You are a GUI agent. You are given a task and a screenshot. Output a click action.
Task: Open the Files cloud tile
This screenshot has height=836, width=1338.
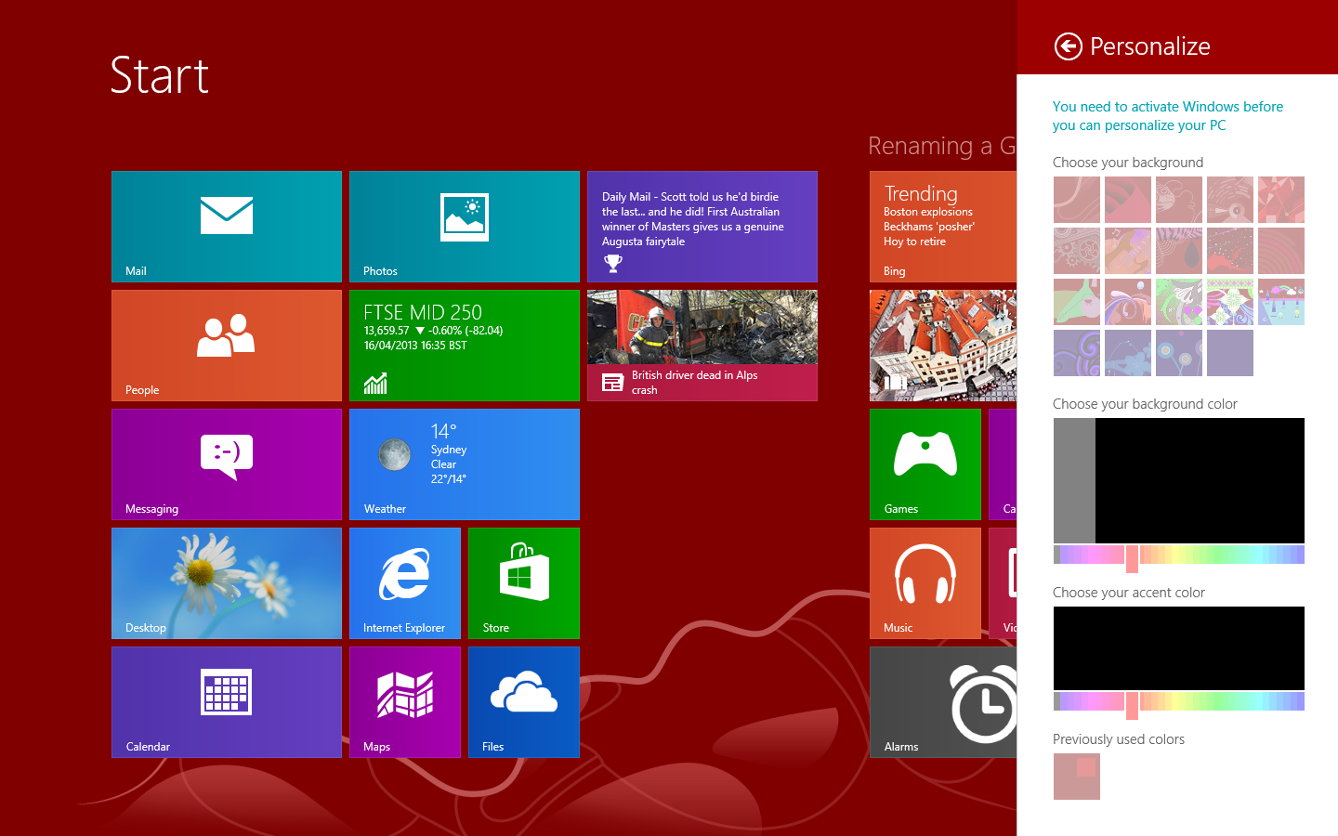[524, 702]
